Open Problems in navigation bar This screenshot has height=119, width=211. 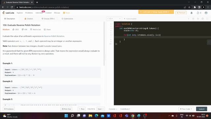(x=29, y=13)
